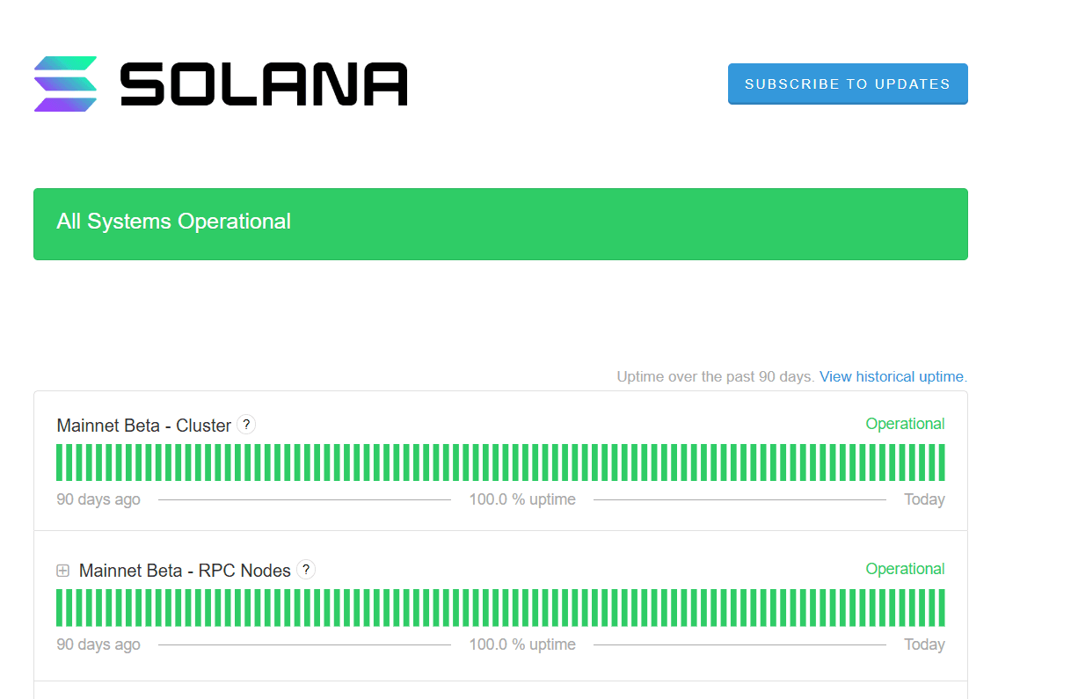
Task: Click oldest uptime bar in Cluster chart
Action: [x=60, y=462]
